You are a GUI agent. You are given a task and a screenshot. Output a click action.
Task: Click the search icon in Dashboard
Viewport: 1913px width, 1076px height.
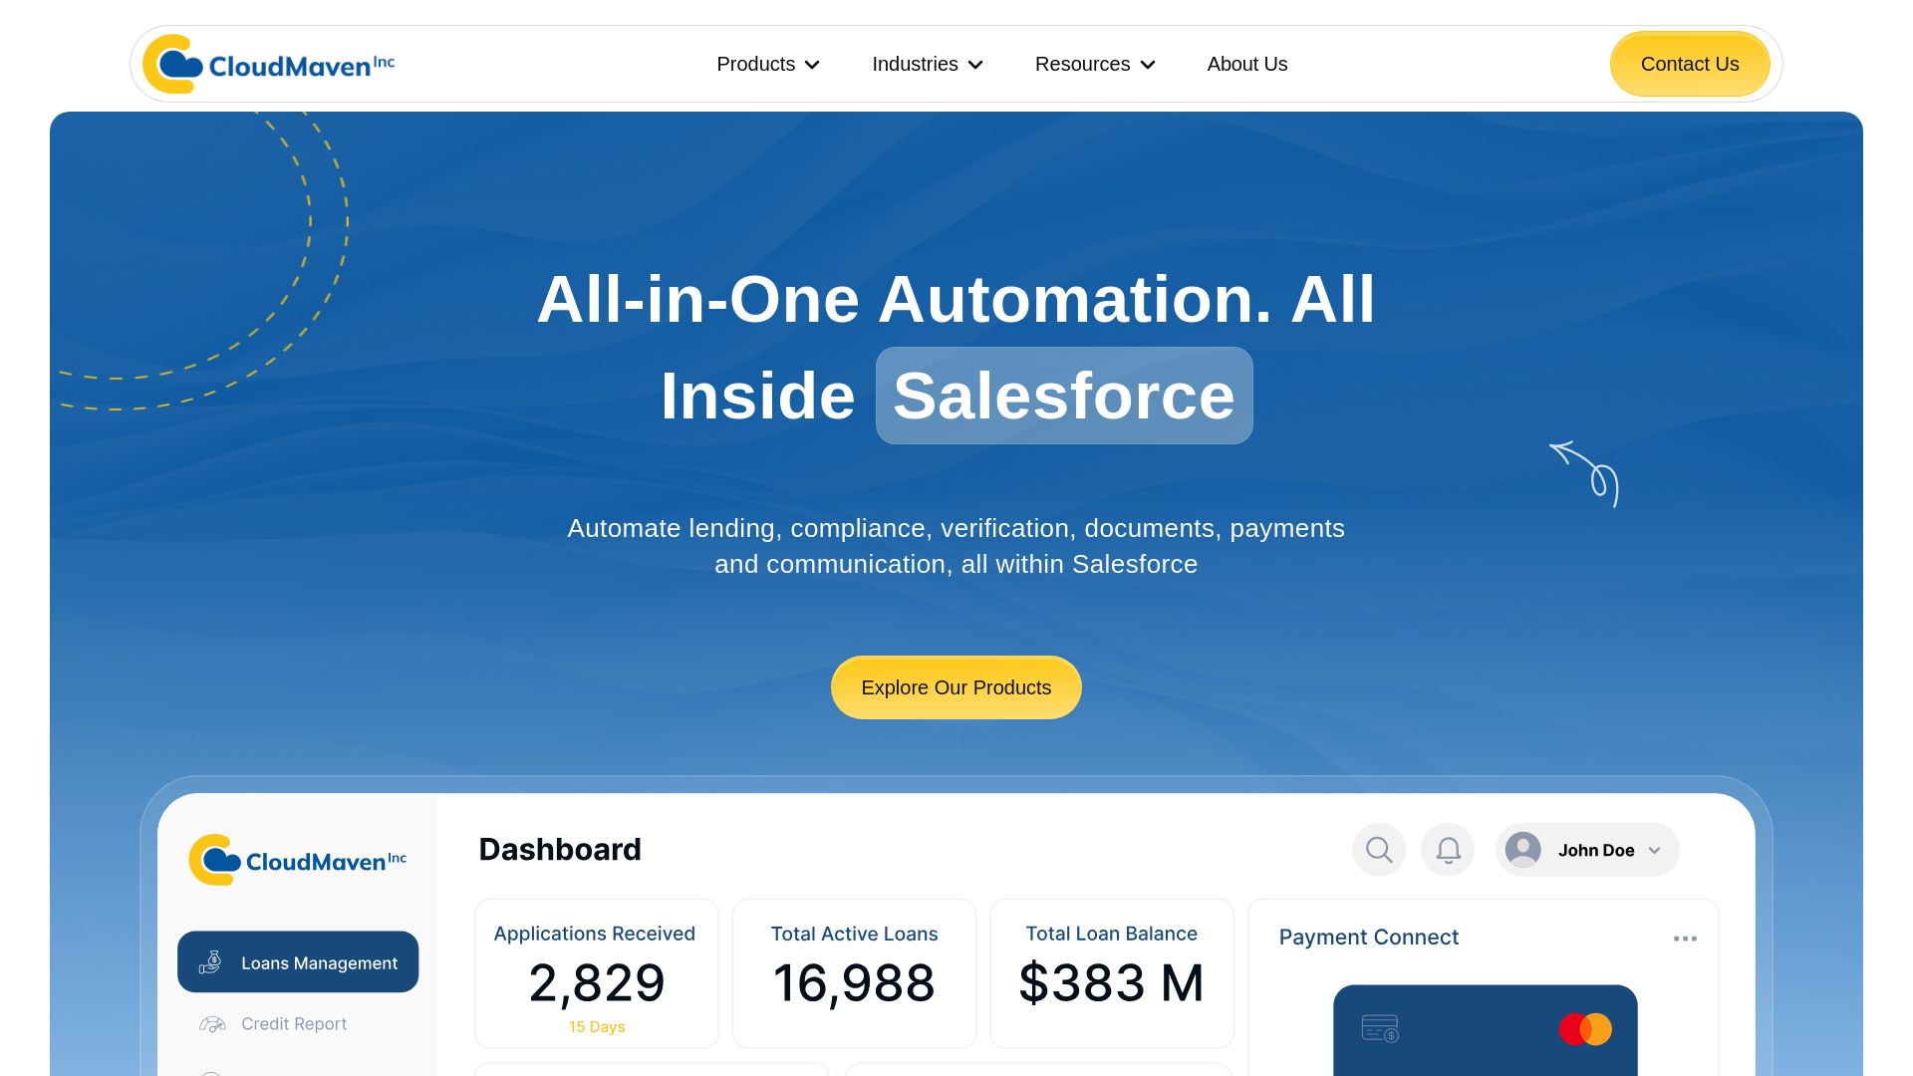(1379, 850)
